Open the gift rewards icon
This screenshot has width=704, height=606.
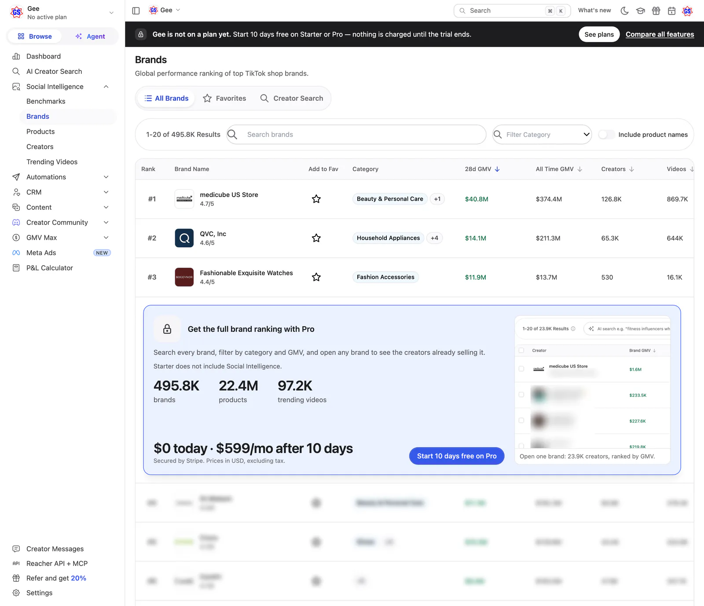pos(656,11)
